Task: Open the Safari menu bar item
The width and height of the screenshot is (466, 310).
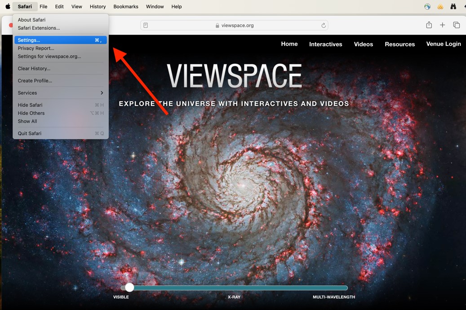Action: click(x=25, y=7)
